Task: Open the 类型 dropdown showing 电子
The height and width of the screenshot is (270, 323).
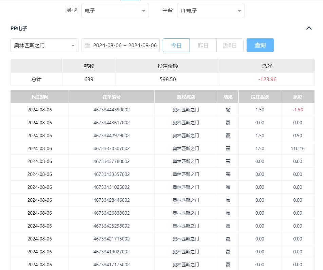Action: click(115, 11)
